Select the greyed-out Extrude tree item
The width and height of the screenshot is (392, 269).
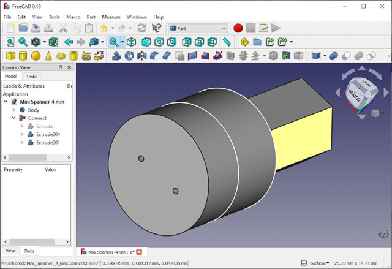[44, 126]
